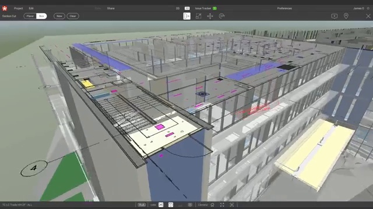Select the rotate tool icon
Image resolution: width=373 pixels, height=209 pixels.
click(x=221, y=16)
